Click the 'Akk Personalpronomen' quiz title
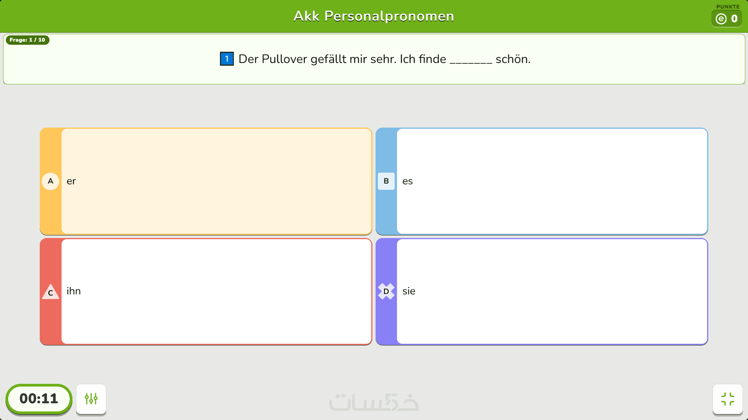This screenshot has width=748, height=420. 374,16
